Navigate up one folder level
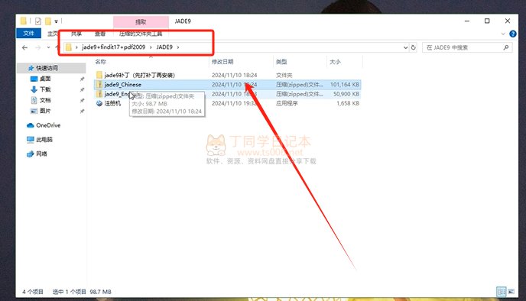 pos(57,47)
